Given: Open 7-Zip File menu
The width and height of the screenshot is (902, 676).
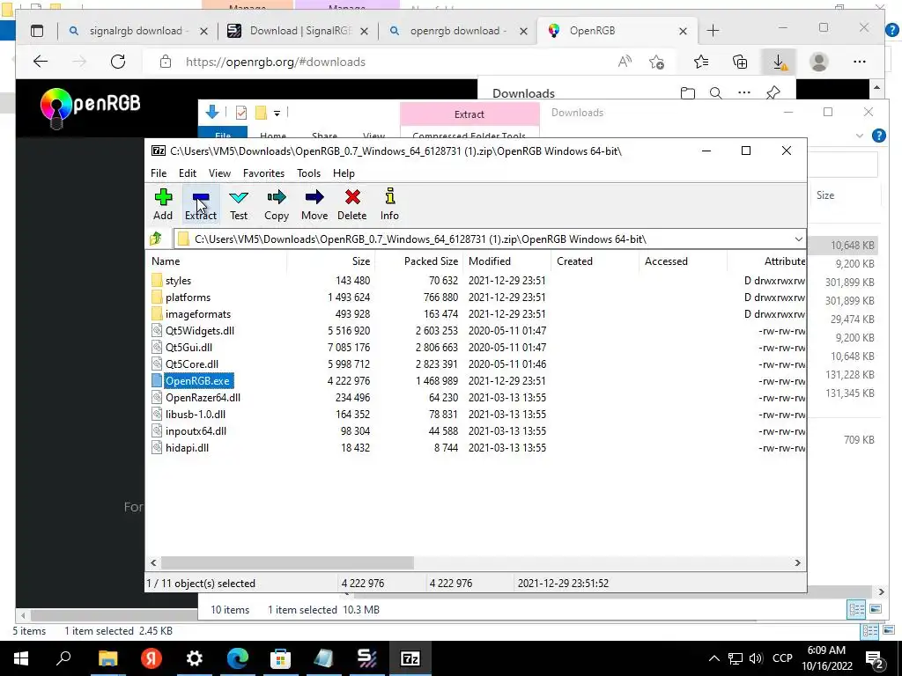Looking at the screenshot, I should point(159,173).
